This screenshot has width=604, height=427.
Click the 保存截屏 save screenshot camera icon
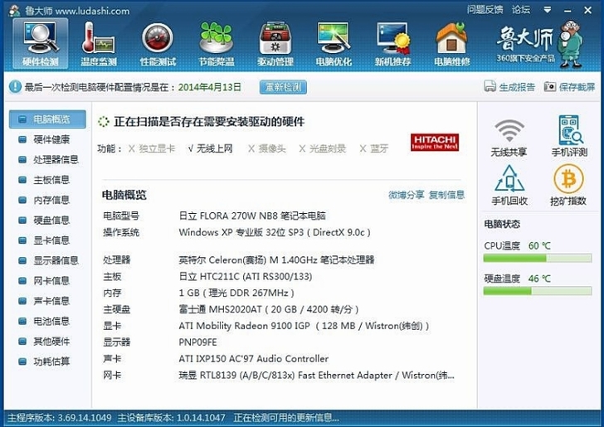(550, 86)
